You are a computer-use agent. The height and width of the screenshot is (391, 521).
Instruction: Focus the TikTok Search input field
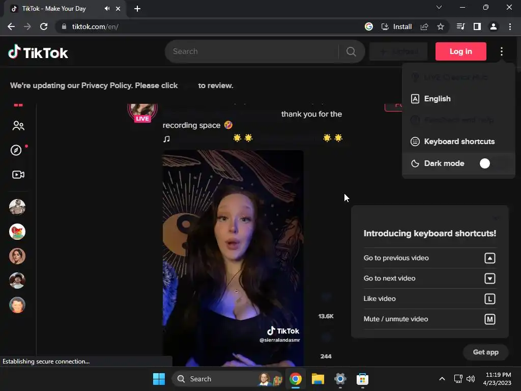254,51
